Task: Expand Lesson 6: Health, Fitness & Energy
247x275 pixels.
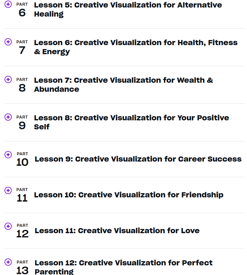Action: tap(136, 47)
